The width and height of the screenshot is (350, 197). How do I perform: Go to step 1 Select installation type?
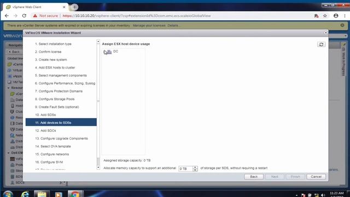53,44
